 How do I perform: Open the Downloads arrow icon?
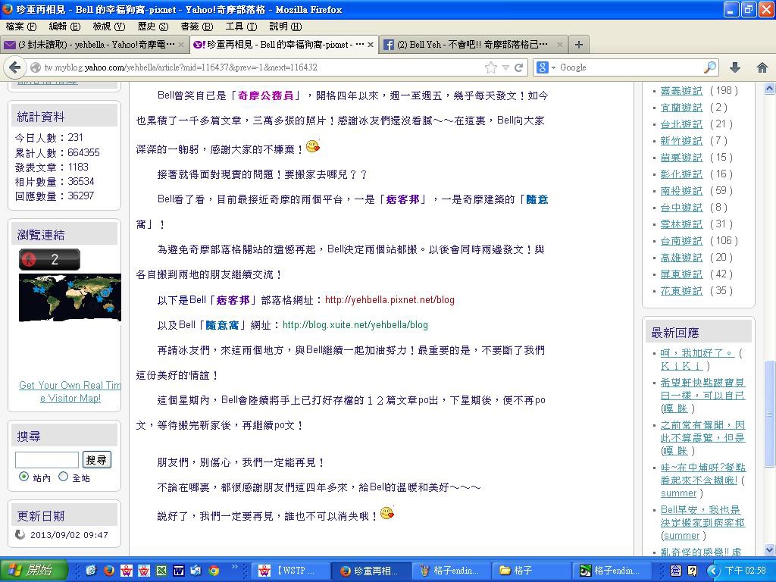[x=735, y=67]
